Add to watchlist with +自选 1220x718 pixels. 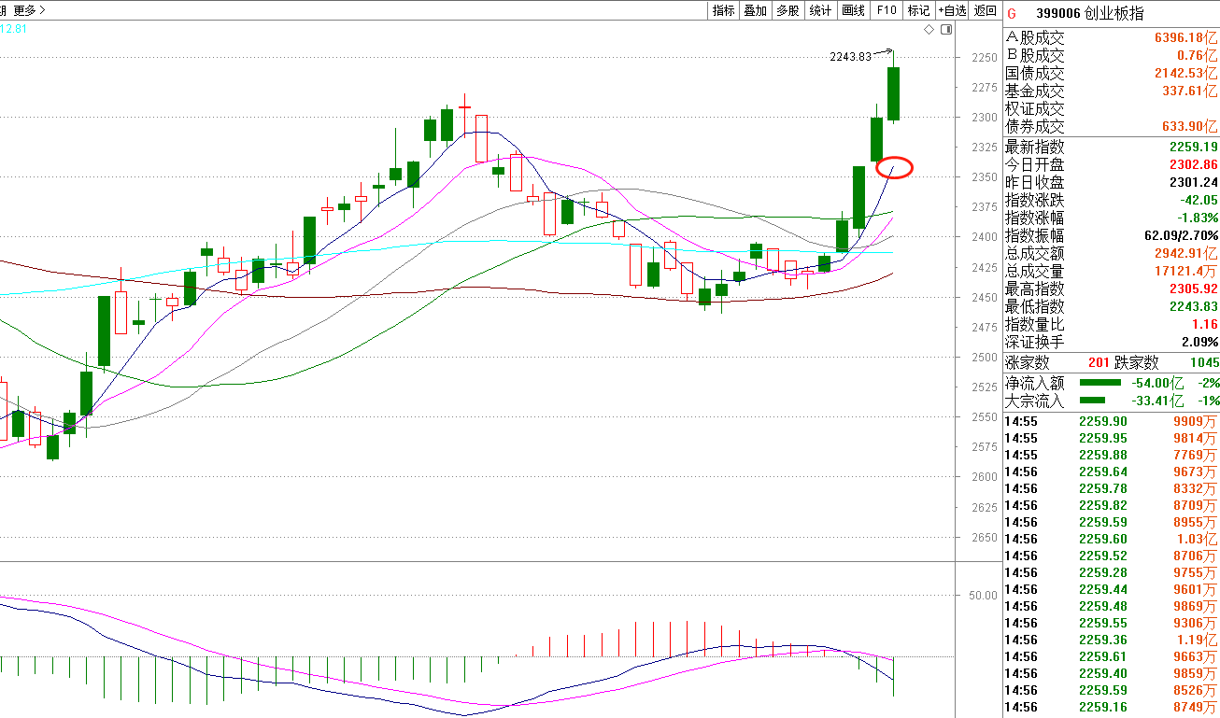click(952, 10)
